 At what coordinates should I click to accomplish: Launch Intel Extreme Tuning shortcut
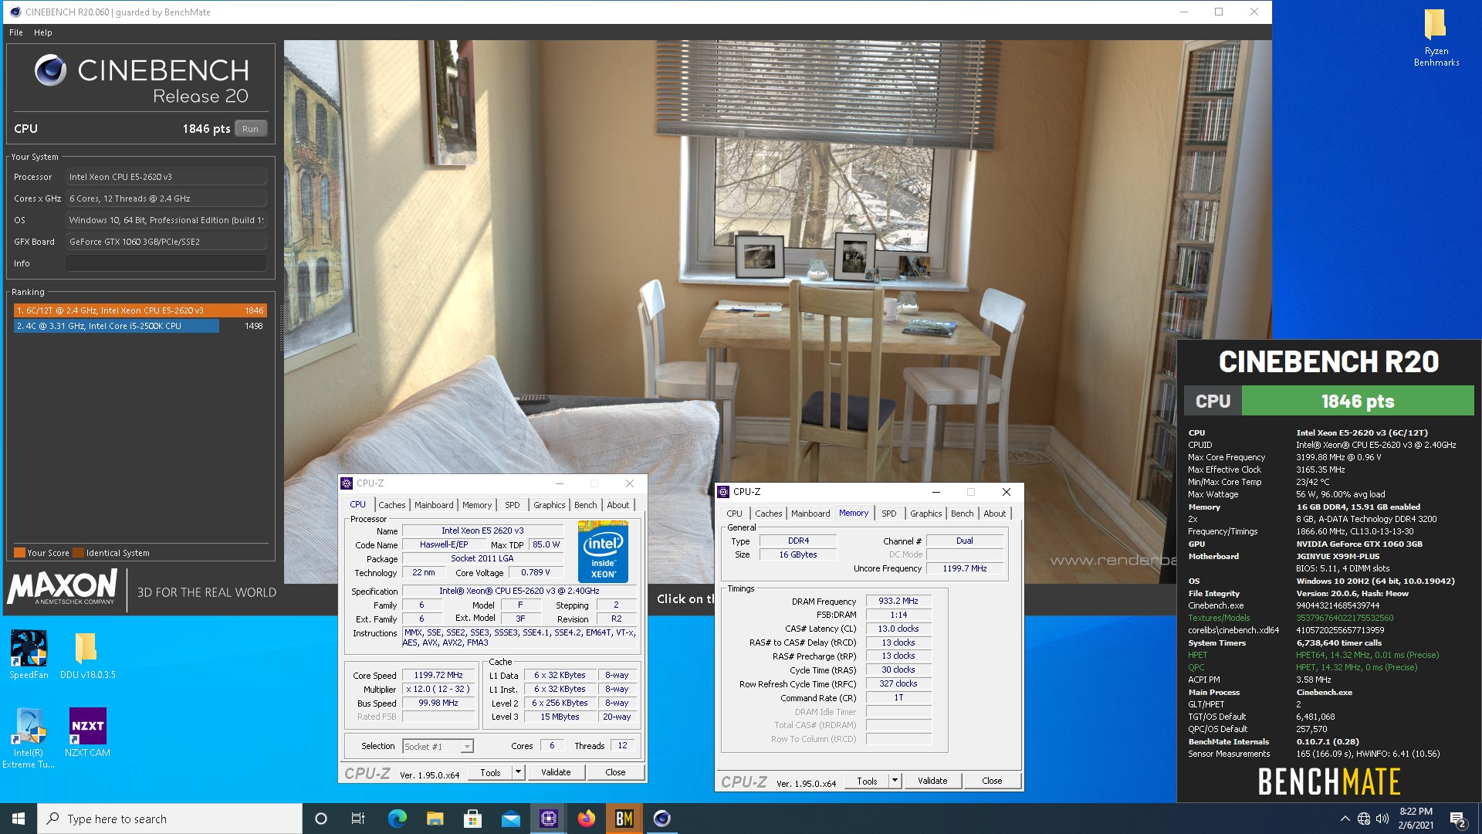[29, 738]
